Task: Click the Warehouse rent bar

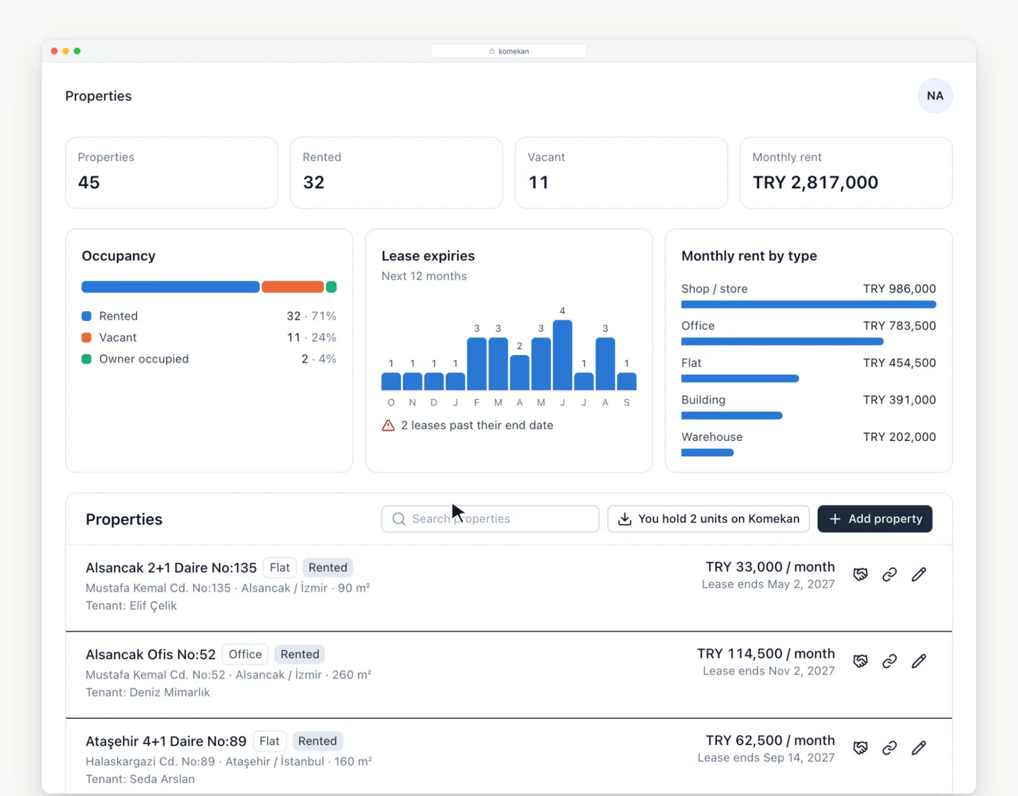Action: click(x=708, y=452)
